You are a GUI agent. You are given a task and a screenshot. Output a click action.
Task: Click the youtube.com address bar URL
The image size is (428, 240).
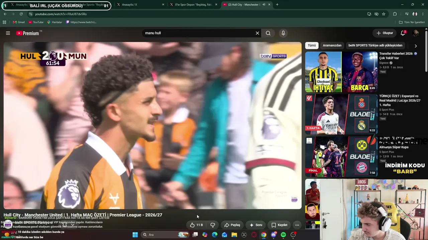(x=61, y=14)
